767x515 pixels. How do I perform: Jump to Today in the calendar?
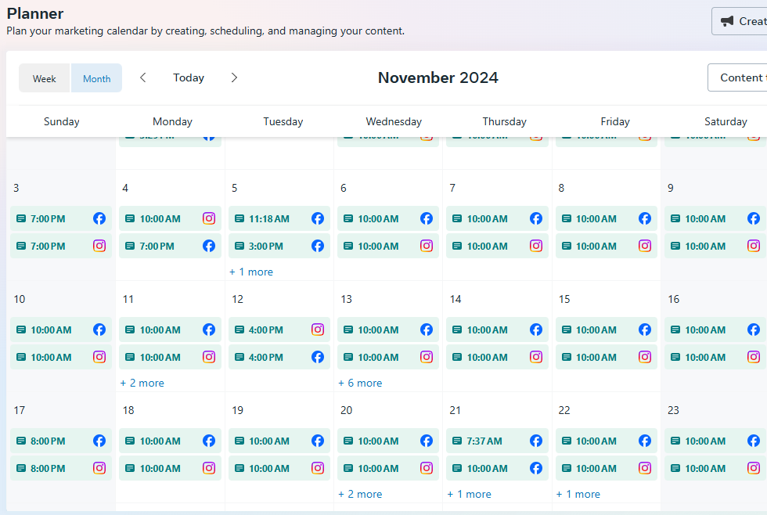point(189,77)
